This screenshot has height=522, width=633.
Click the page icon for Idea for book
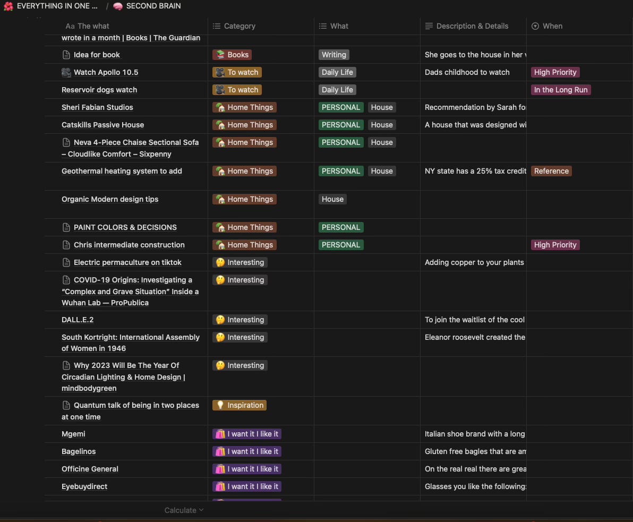(66, 55)
